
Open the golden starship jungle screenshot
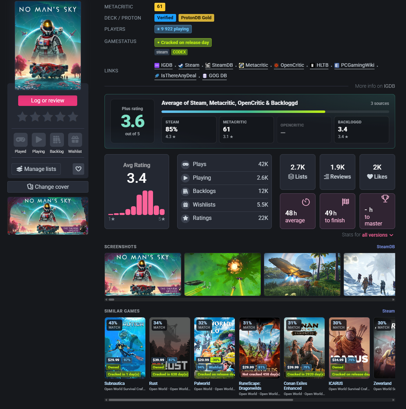coord(302,274)
